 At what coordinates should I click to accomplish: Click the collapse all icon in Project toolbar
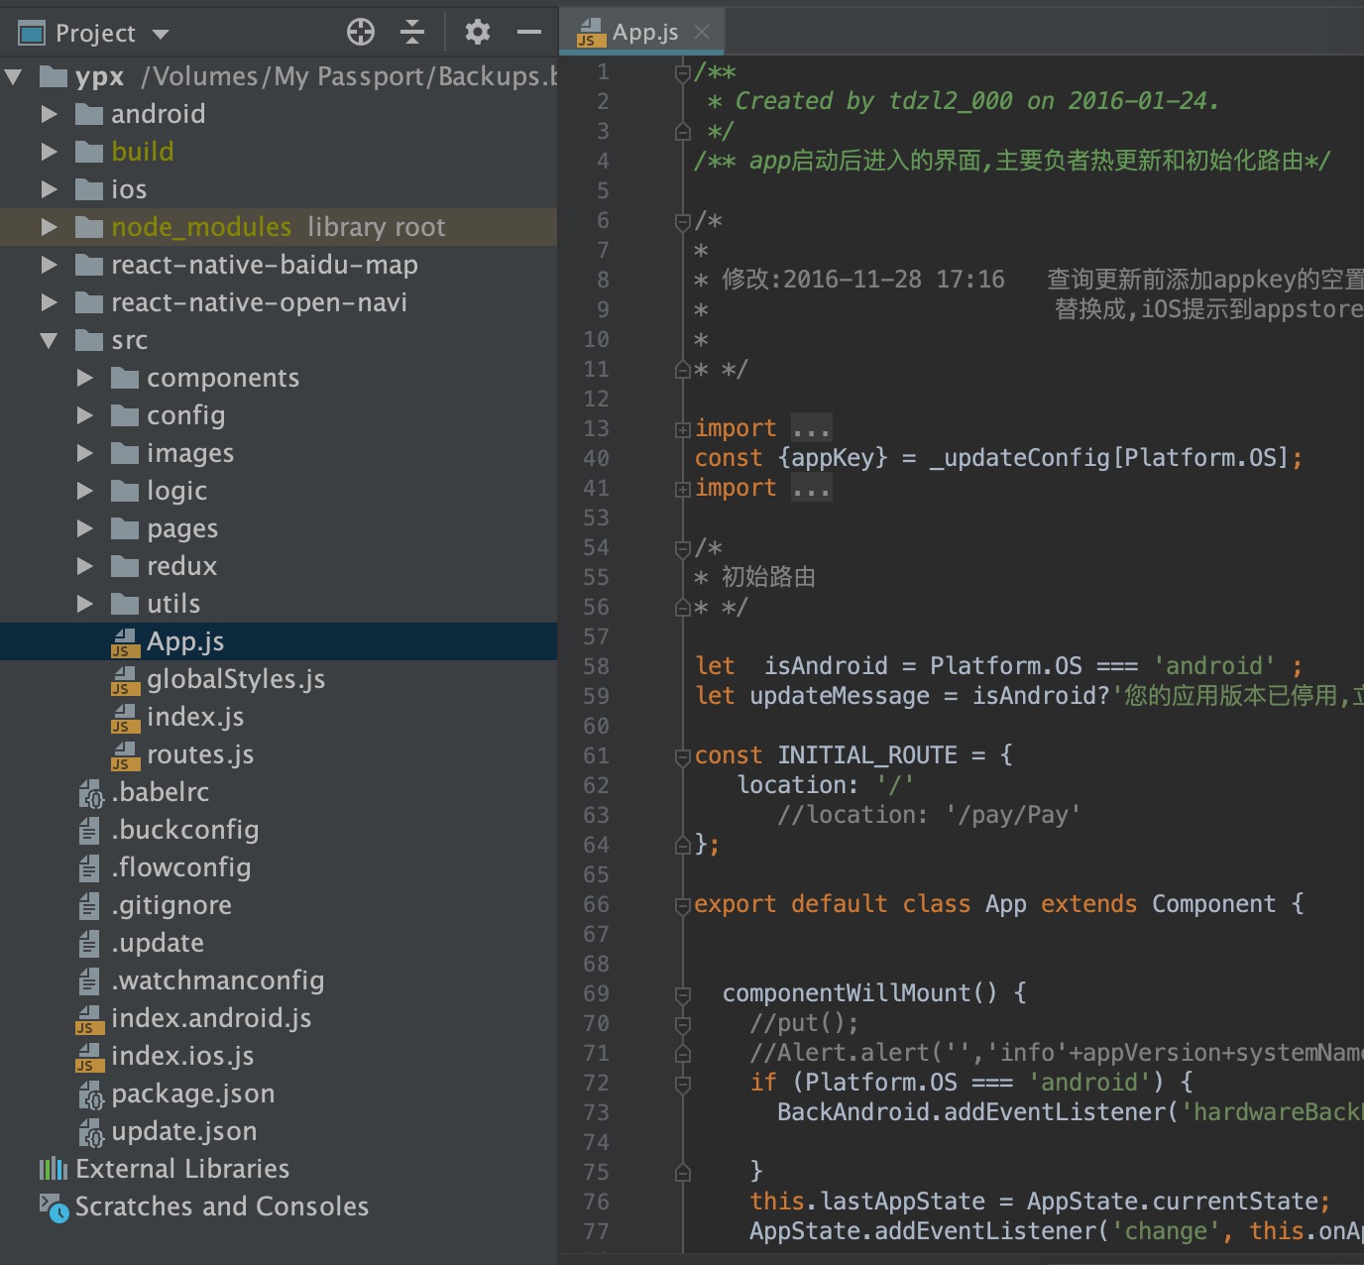[x=412, y=33]
